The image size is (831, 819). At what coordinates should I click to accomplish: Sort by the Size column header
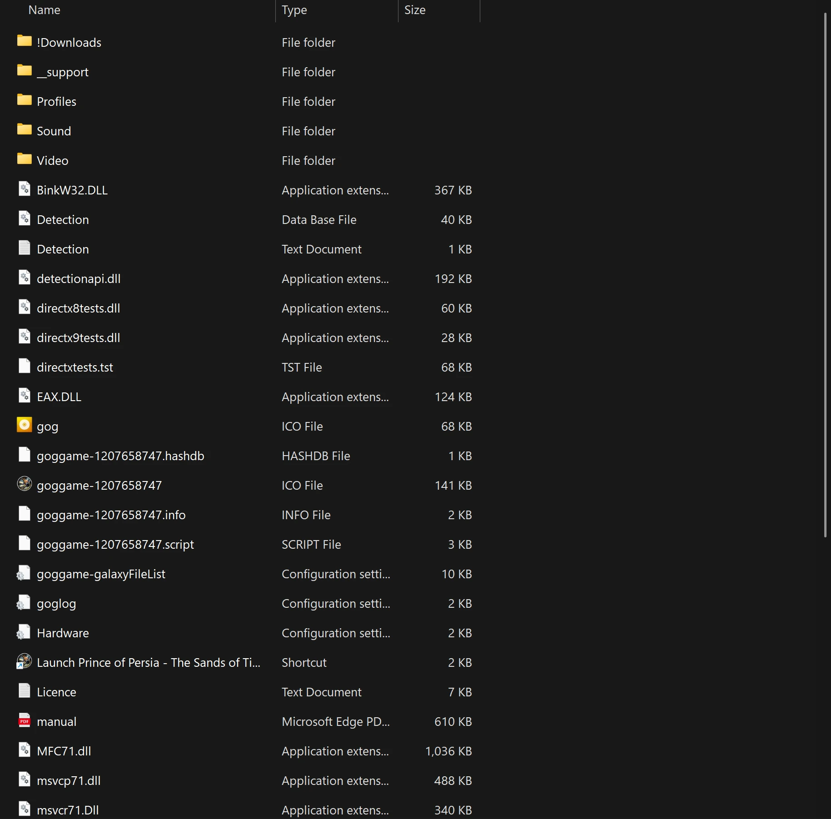pos(415,10)
